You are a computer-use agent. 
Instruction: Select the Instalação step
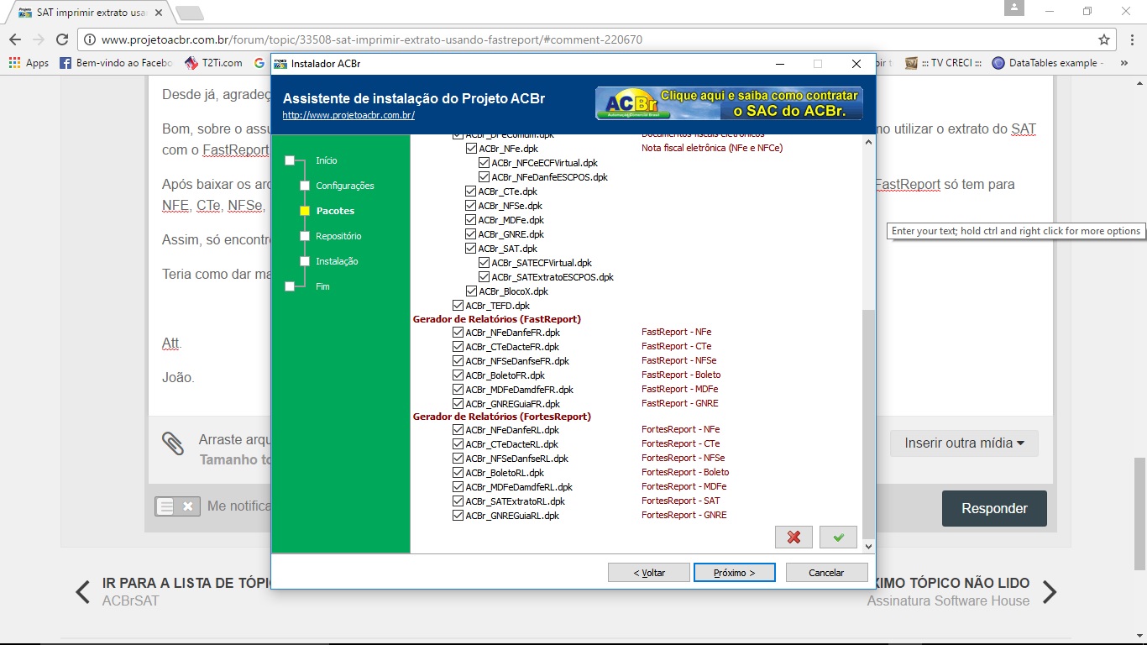(337, 261)
